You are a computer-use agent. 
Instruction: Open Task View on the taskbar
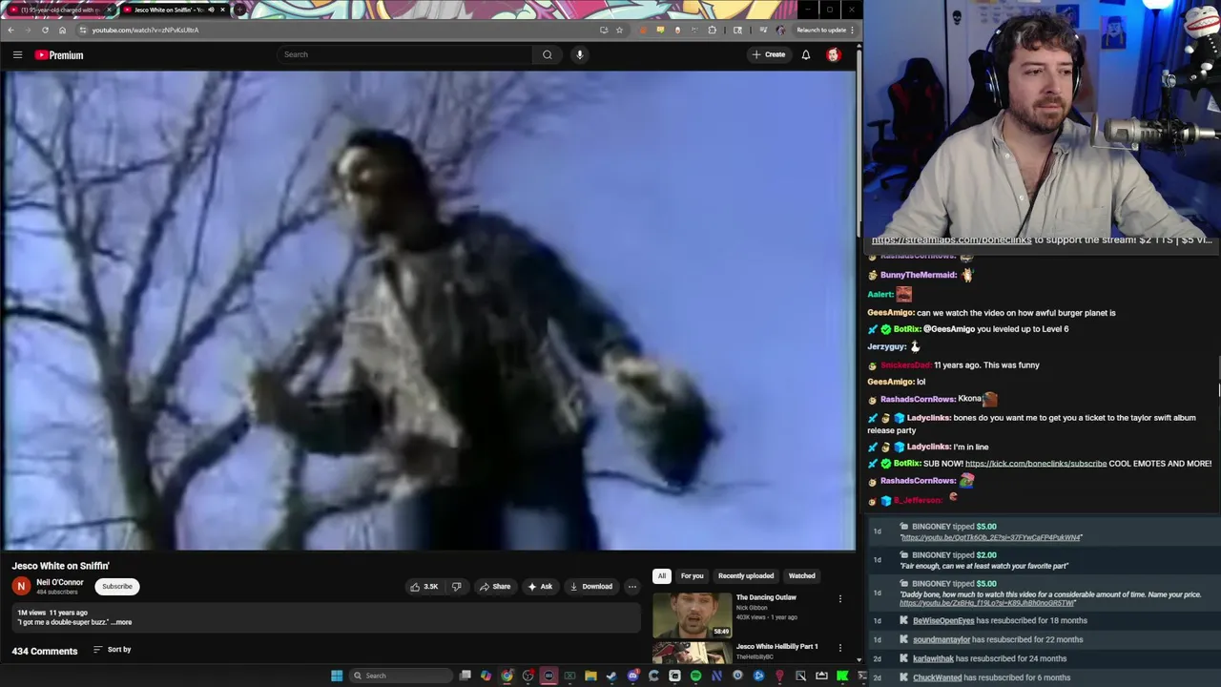(465, 676)
